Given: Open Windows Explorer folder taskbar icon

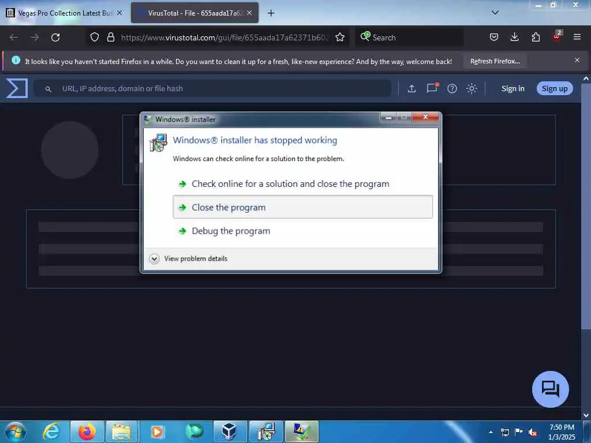Looking at the screenshot, I should tap(122, 431).
